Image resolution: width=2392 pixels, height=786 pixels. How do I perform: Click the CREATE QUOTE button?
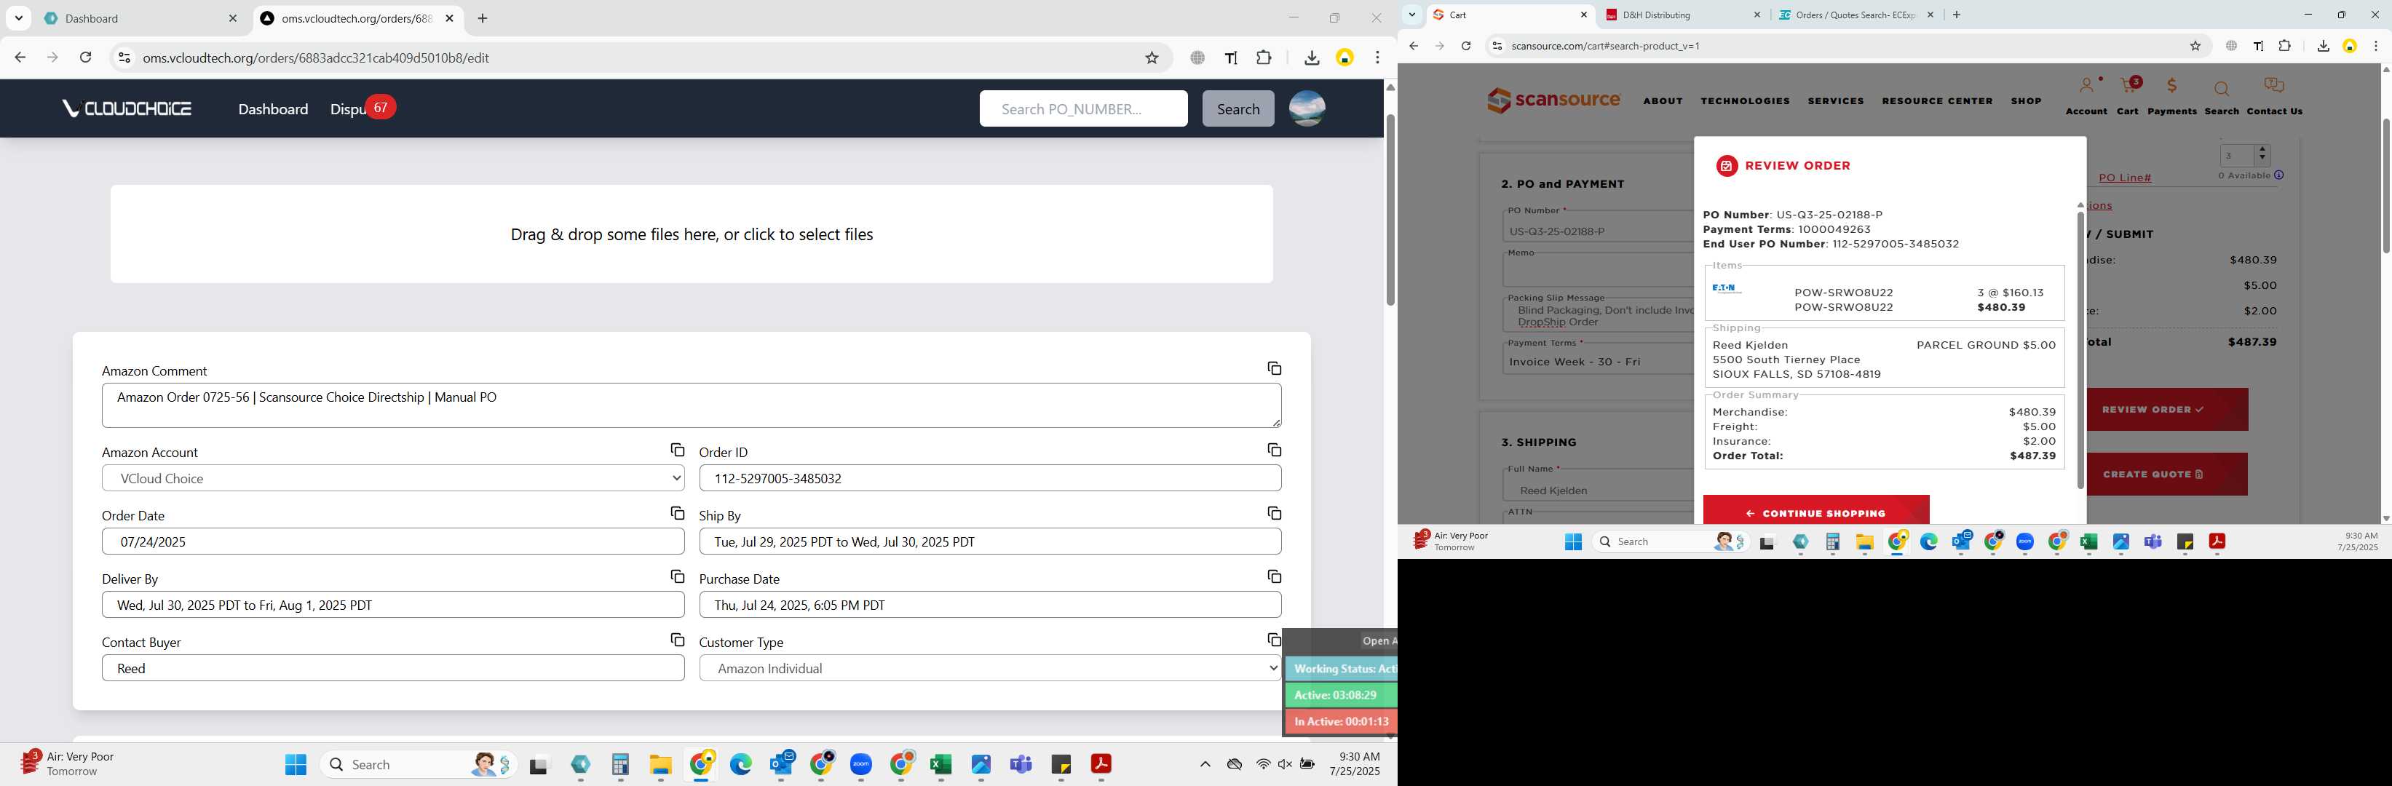(x=2166, y=475)
